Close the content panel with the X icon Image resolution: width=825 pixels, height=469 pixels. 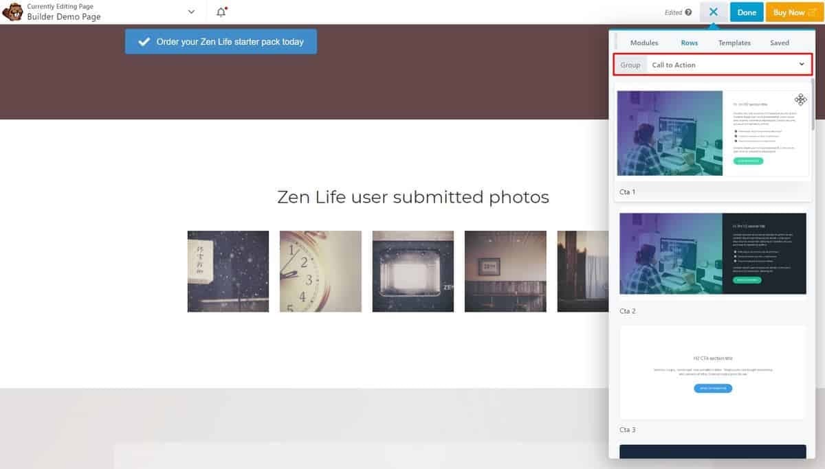coord(713,12)
